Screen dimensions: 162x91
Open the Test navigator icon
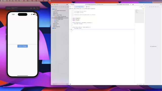(x=62, y=7)
